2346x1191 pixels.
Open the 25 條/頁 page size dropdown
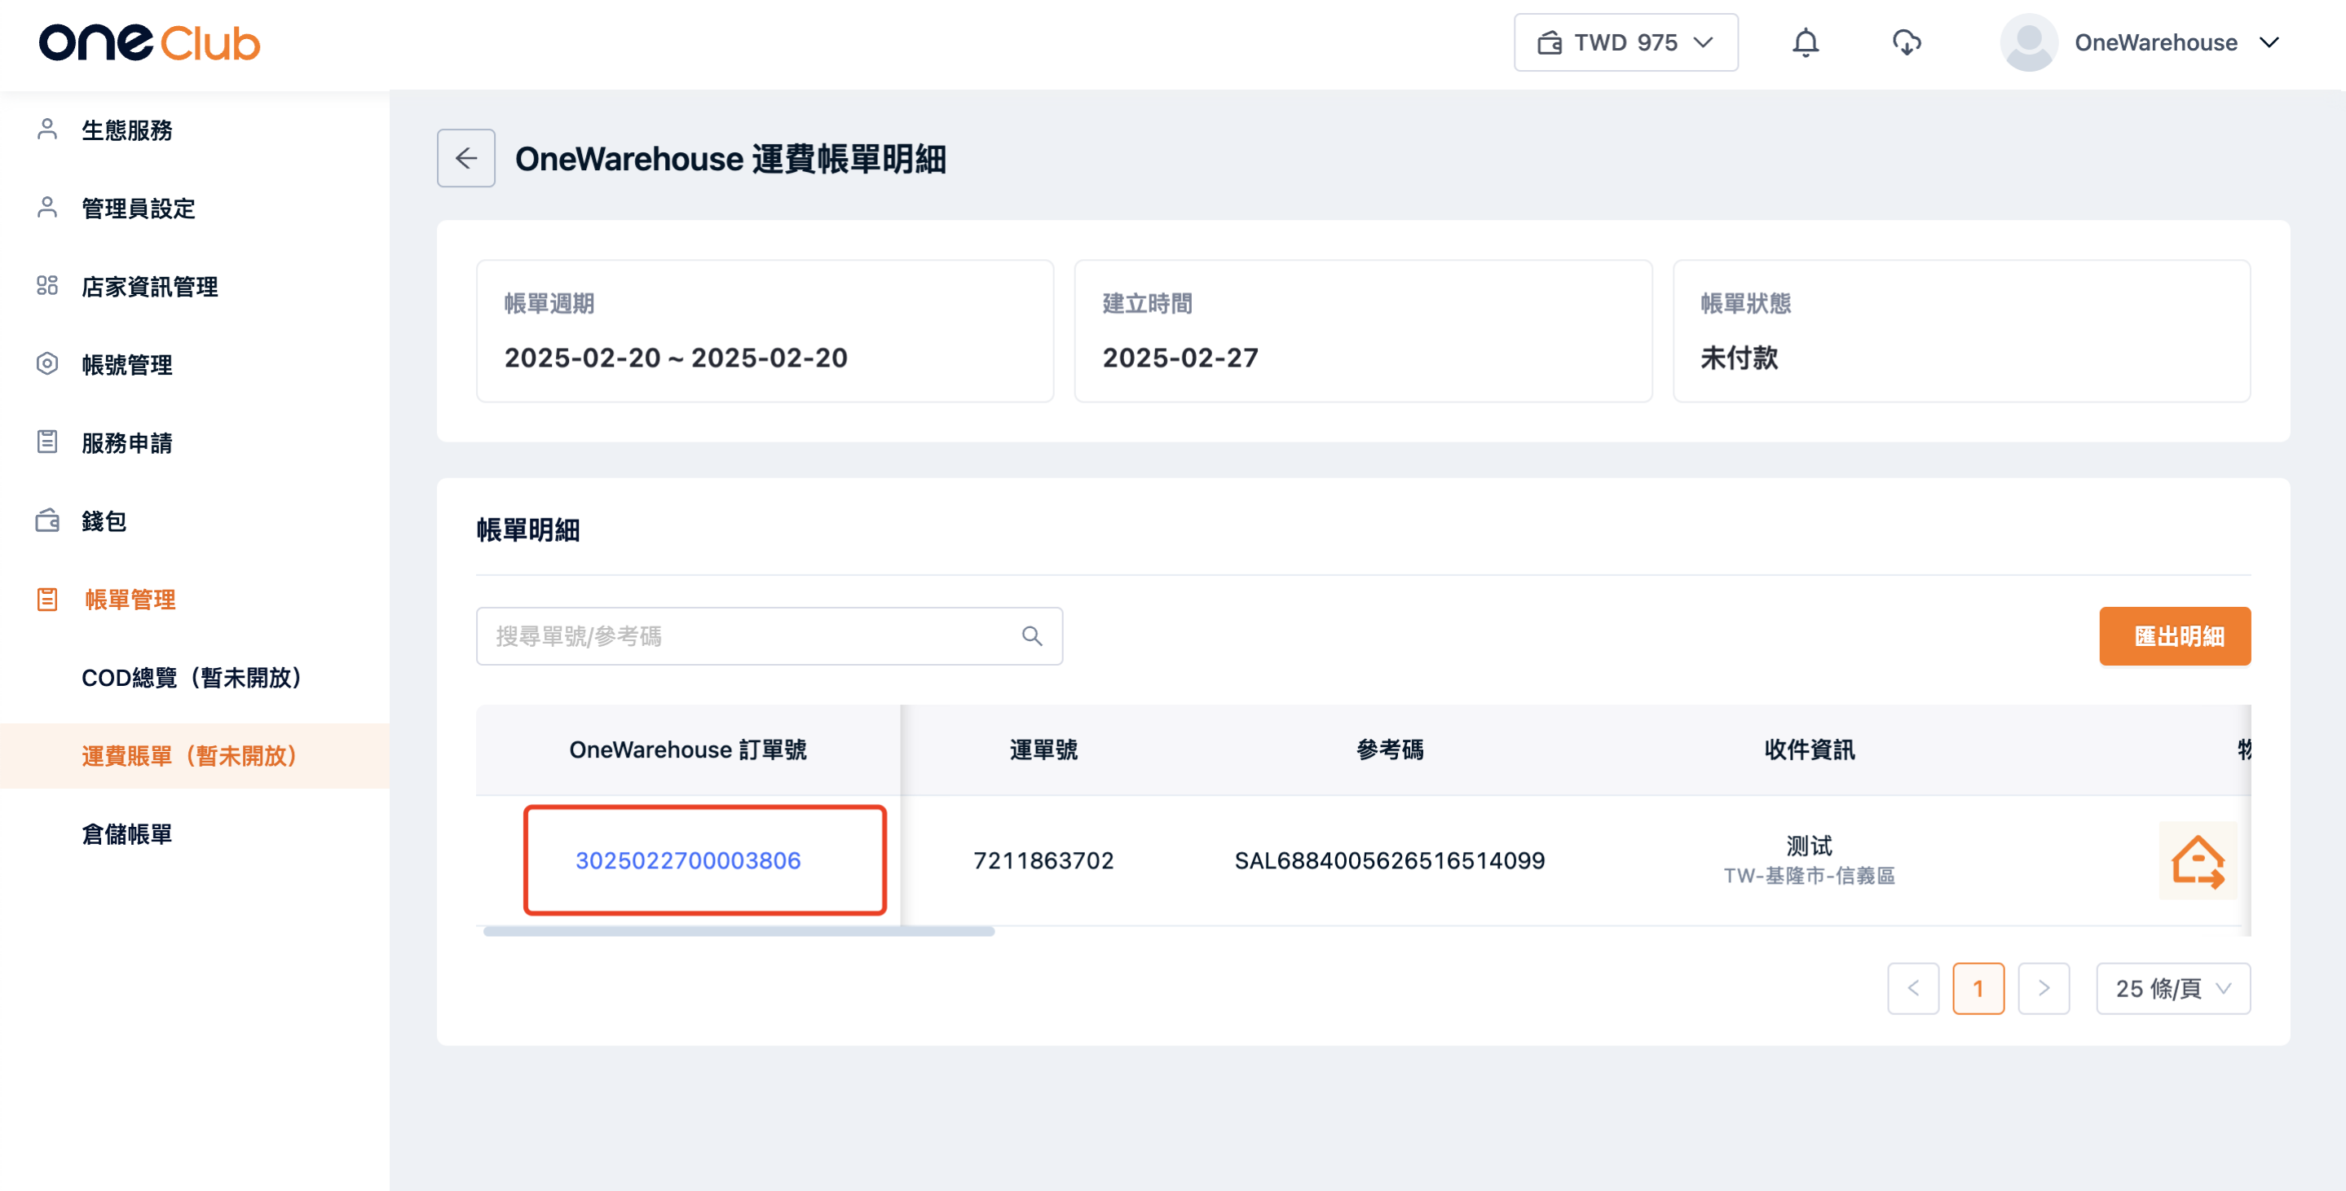point(2173,988)
